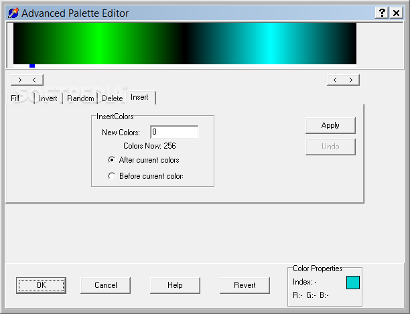Switch to the Invert tab
Screen dimensions: 410x314
(48, 98)
